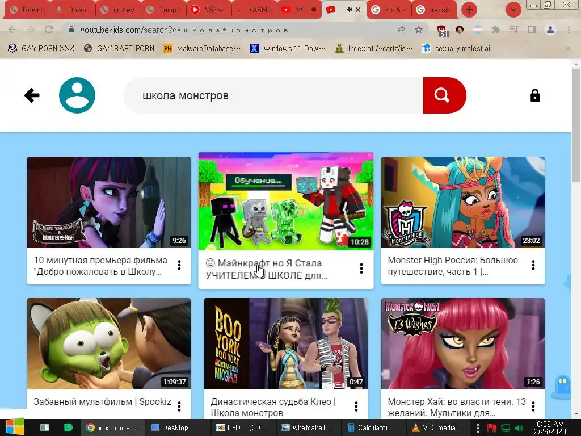Mute the active YouTube tab's speaker icon
Screen dimensions: 581x436
click(349, 10)
